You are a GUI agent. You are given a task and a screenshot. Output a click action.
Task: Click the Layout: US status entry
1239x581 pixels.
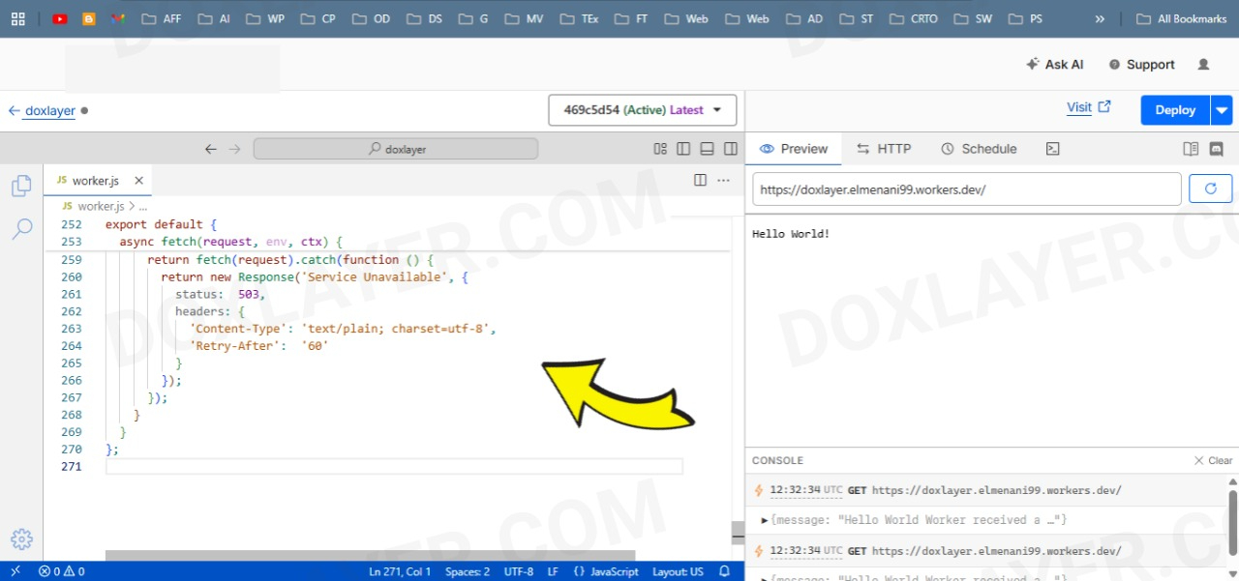coord(678,571)
